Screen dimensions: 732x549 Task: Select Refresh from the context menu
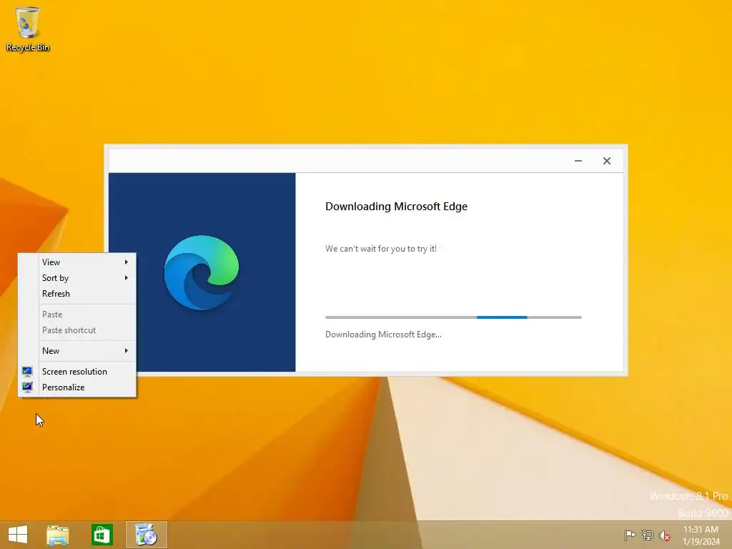tap(77, 294)
